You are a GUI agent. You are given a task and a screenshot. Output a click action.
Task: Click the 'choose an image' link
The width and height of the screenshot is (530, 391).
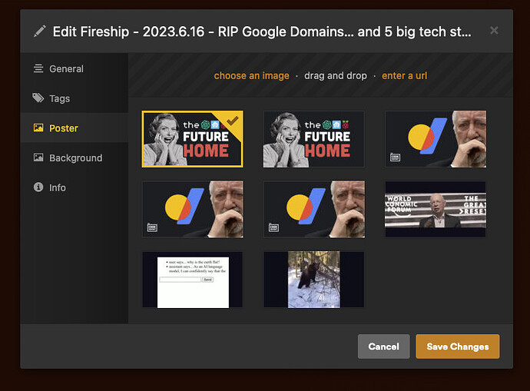click(x=251, y=76)
